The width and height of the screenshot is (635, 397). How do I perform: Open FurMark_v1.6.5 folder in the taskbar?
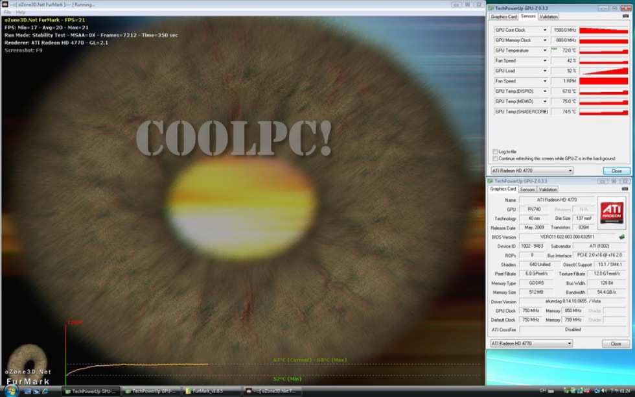(209, 391)
